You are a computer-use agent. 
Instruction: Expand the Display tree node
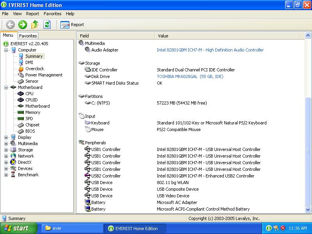pyautogui.click(x=6, y=137)
